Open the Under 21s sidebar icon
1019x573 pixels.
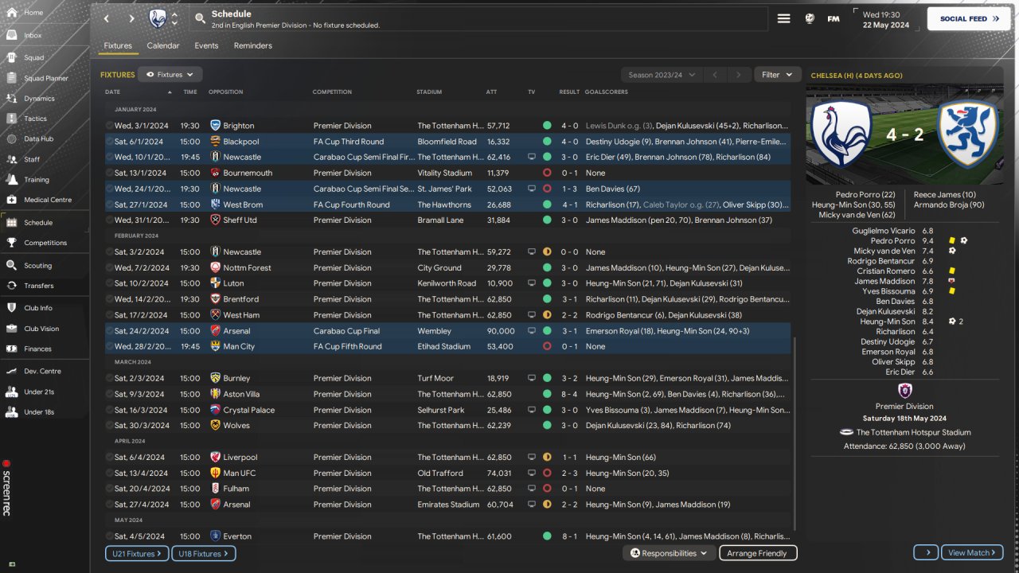11,392
